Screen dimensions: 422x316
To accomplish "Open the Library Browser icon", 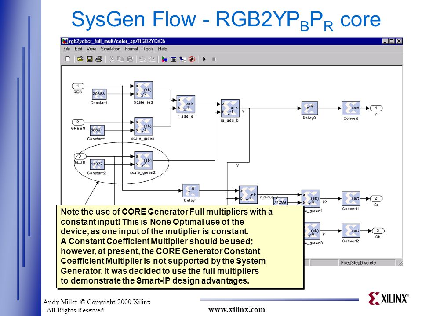I will click(x=164, y=59).
